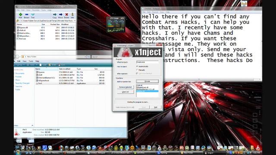Open the Views dropdown in Explorer toolbar

pos(32,65)
